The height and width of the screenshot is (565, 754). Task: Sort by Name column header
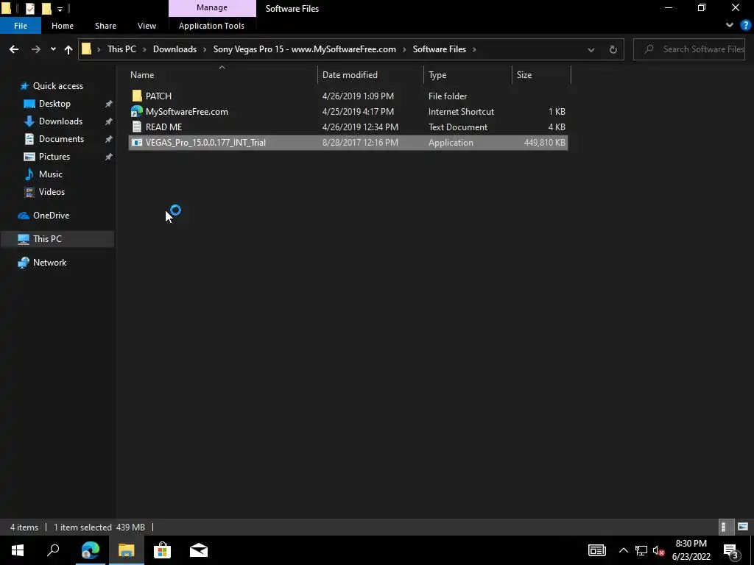click(142, 75)
